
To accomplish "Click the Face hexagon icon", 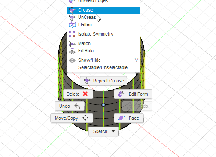I will coord(121,118).
